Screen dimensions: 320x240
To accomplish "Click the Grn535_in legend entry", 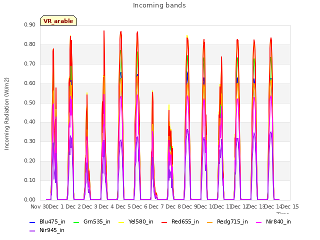I will [x=92, y=221].
